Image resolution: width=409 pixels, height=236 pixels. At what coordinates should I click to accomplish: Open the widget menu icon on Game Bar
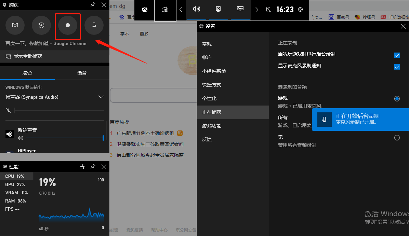click(165, 10)
